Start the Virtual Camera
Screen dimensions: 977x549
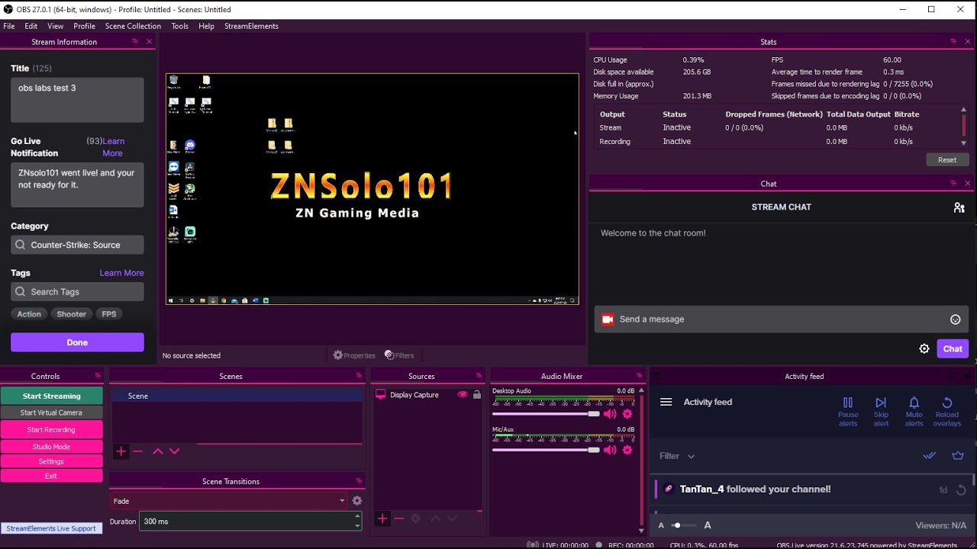point(51,413)
